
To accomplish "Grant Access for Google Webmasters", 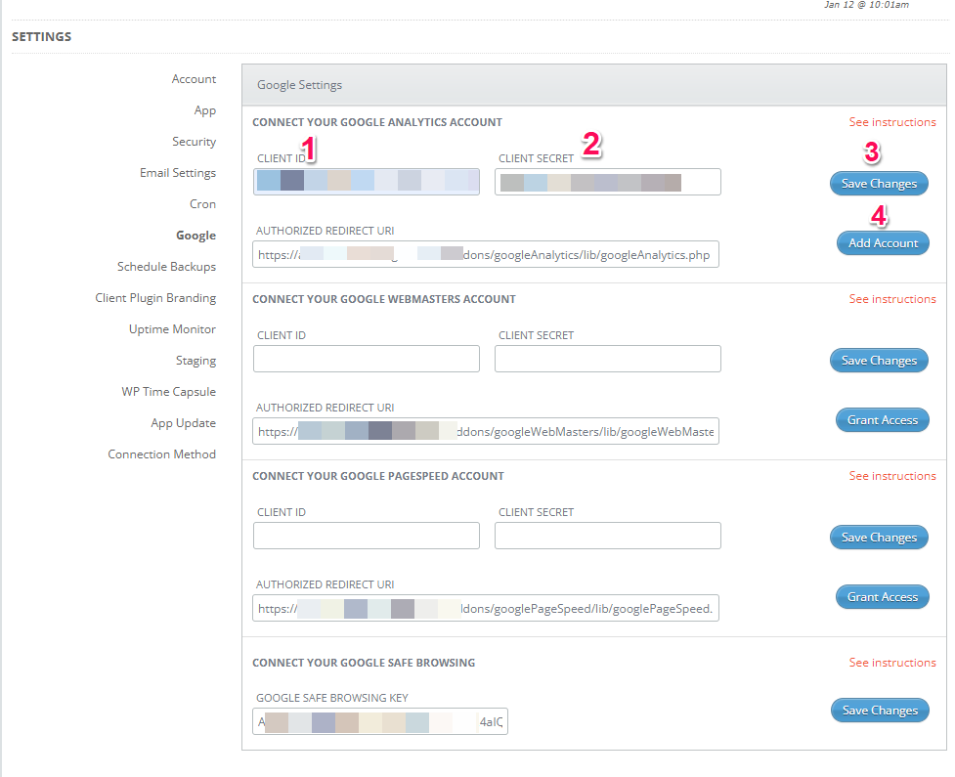I will (882, 420).
